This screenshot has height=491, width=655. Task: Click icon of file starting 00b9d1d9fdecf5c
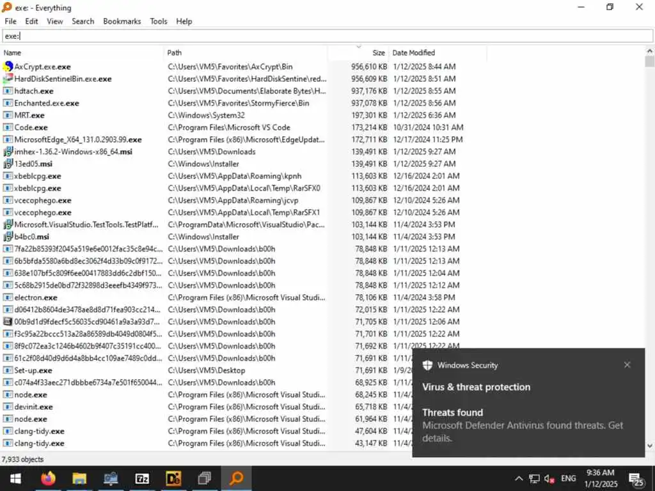[x=8, y=322]
